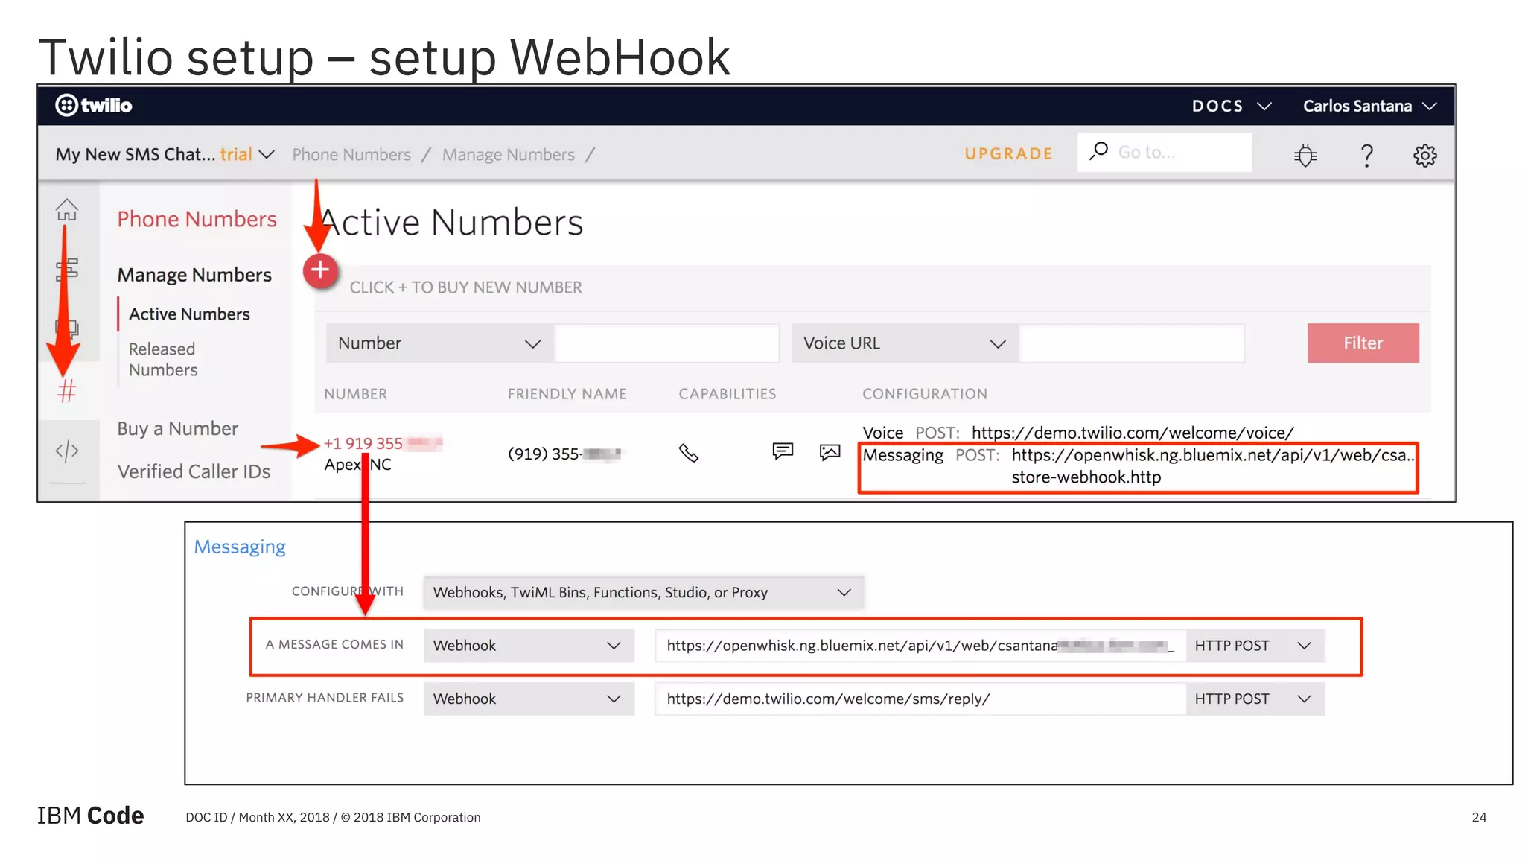Click the (919) 355 friendly name cell

tap(564, 454)
